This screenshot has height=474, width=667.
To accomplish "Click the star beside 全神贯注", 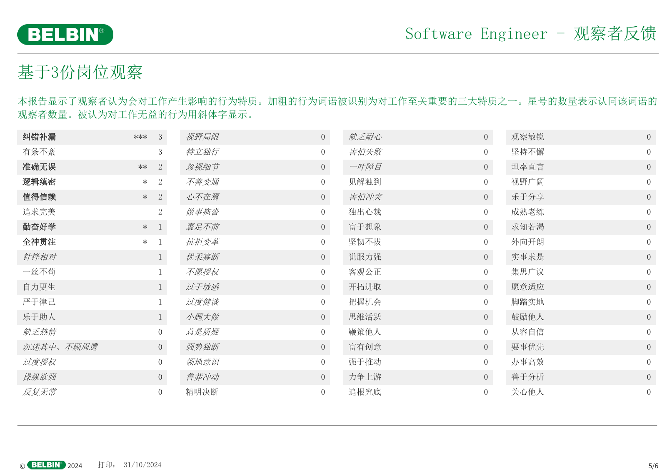I will point(145,242).
